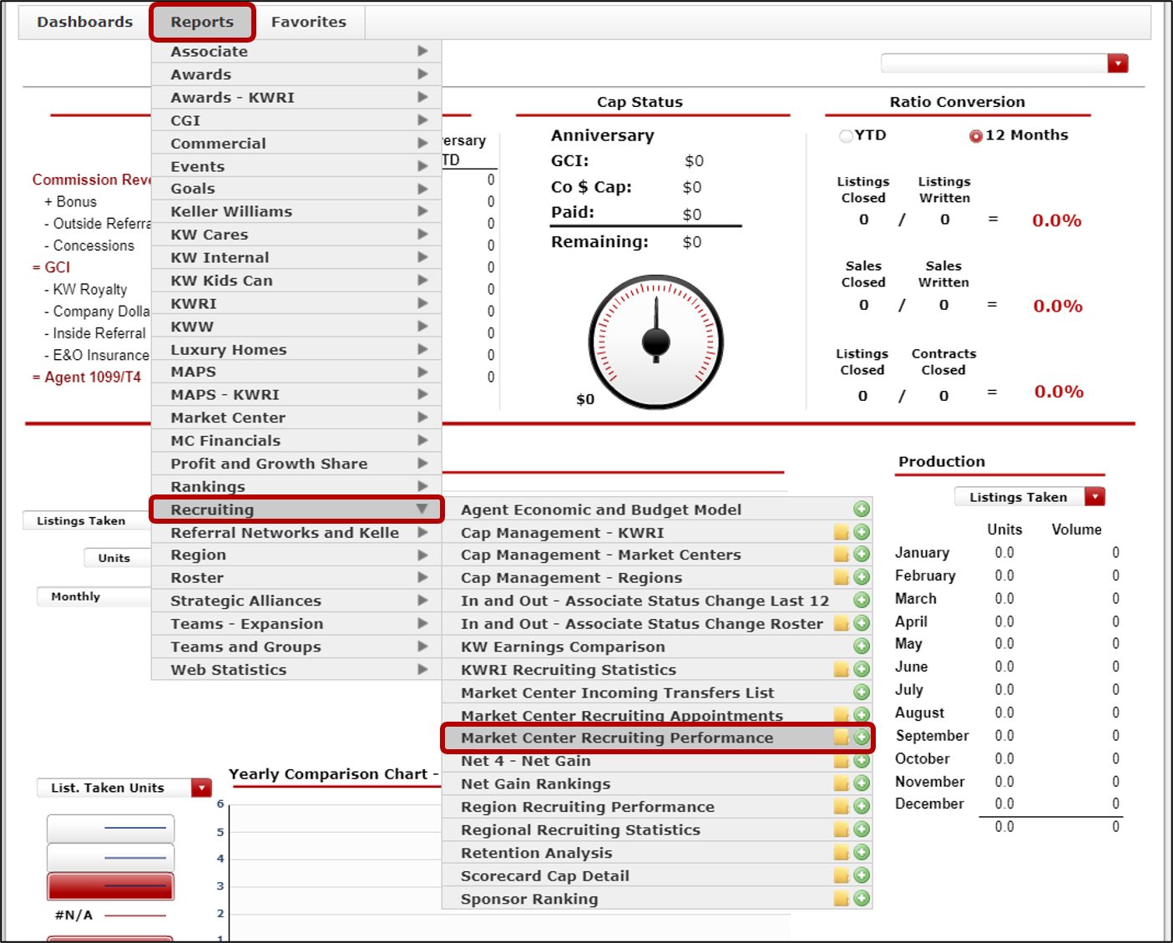Screen dimensions: 1173x943
Task: Click yellow folder icon beside KWRI Recruiting Statistics
Action: click(841, 669)
